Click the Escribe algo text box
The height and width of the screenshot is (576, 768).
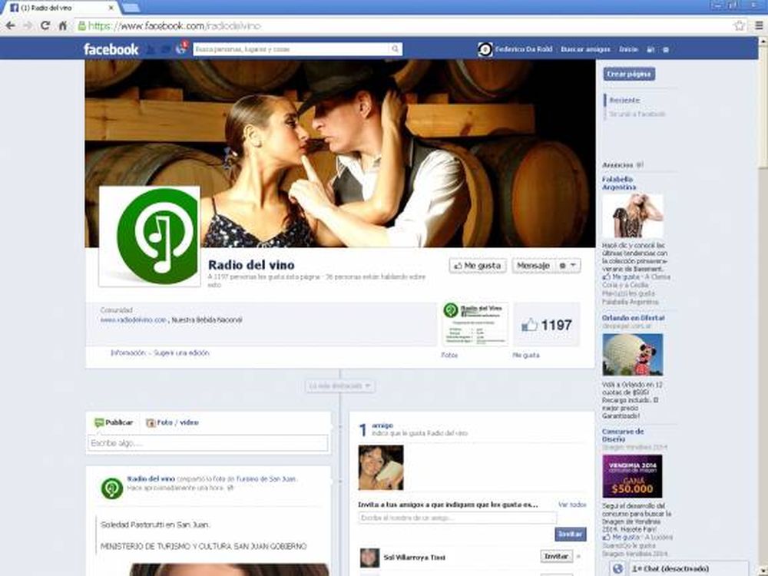click(208, 443)
